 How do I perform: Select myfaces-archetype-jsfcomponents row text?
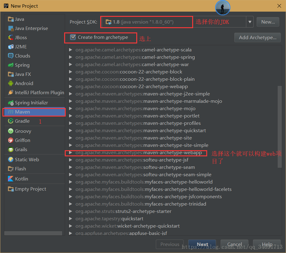pos(149,196)
